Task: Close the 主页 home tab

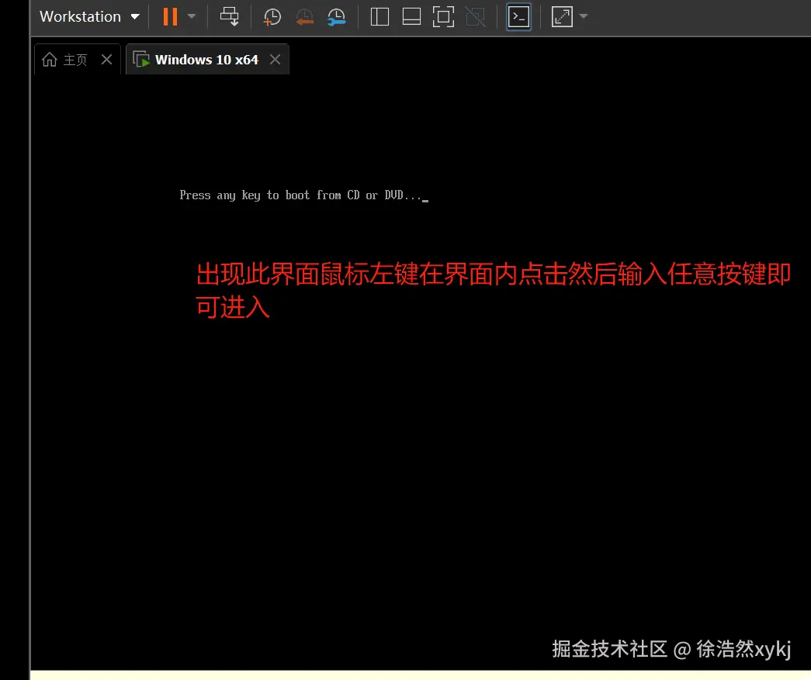Action: tap(106, 60)
